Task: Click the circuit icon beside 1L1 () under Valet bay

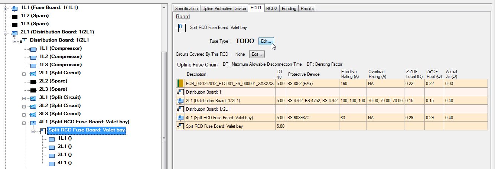Action: click(52, 139)
